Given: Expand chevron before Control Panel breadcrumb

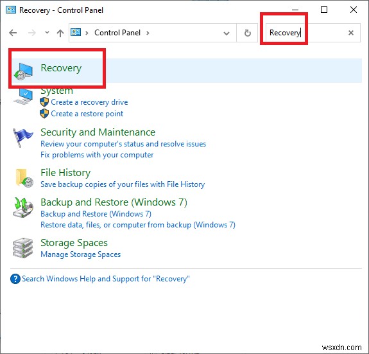Looking at the screenshot, I should click(x=87, y=33).
